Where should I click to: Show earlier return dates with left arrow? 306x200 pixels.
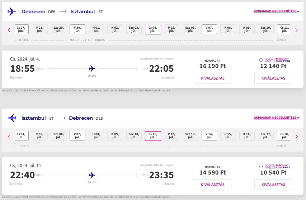click(x=9, y=137)
